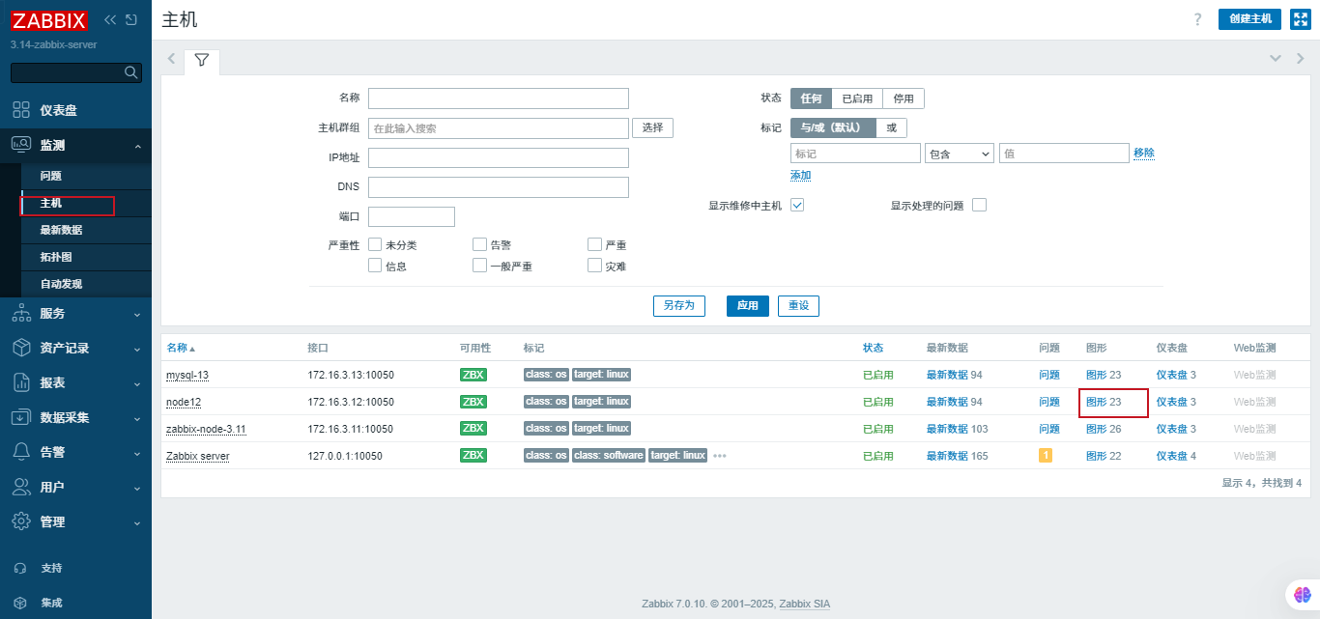Select 已启用 status option
This screenshot has width=1320, height=619.
[857, 98]
